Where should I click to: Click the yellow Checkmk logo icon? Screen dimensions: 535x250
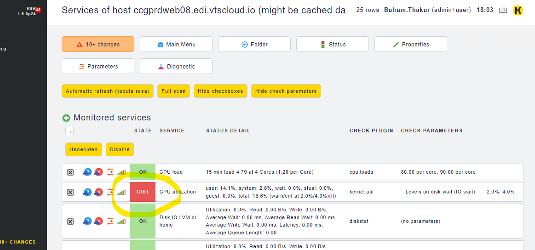tap(518, 10)
